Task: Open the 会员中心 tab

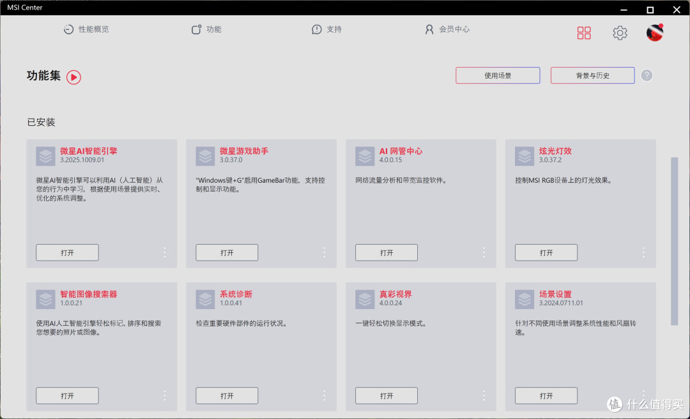Action: click(x=447, y=29)
